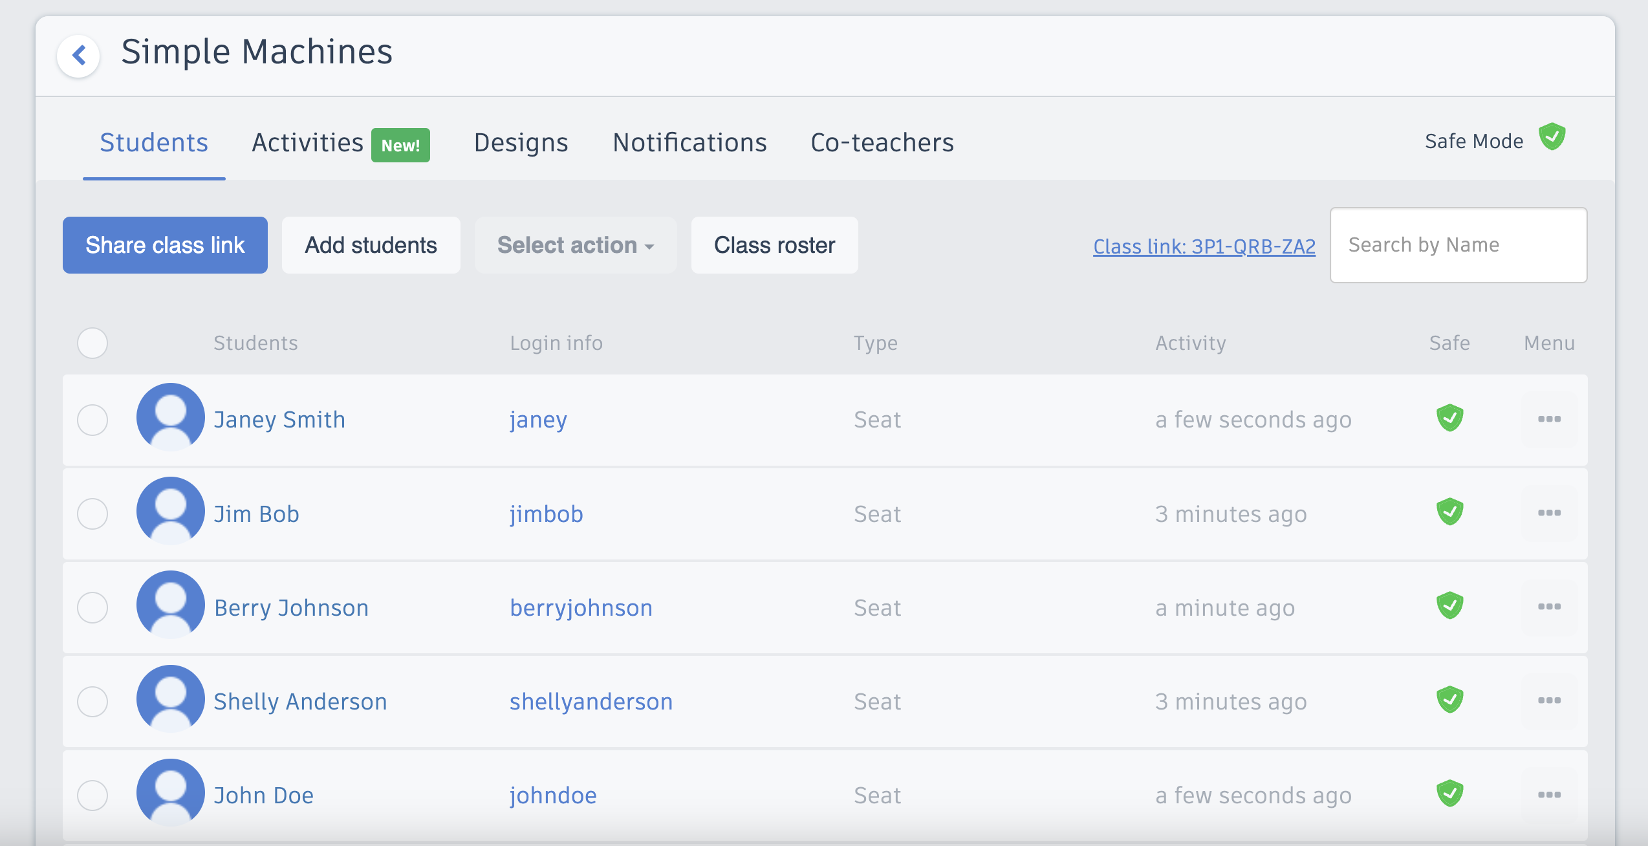Viewport: 1648px width, 846px height.
Task: Click the back arrow next to Simple Machines
Action: click(x=78, y=55)
